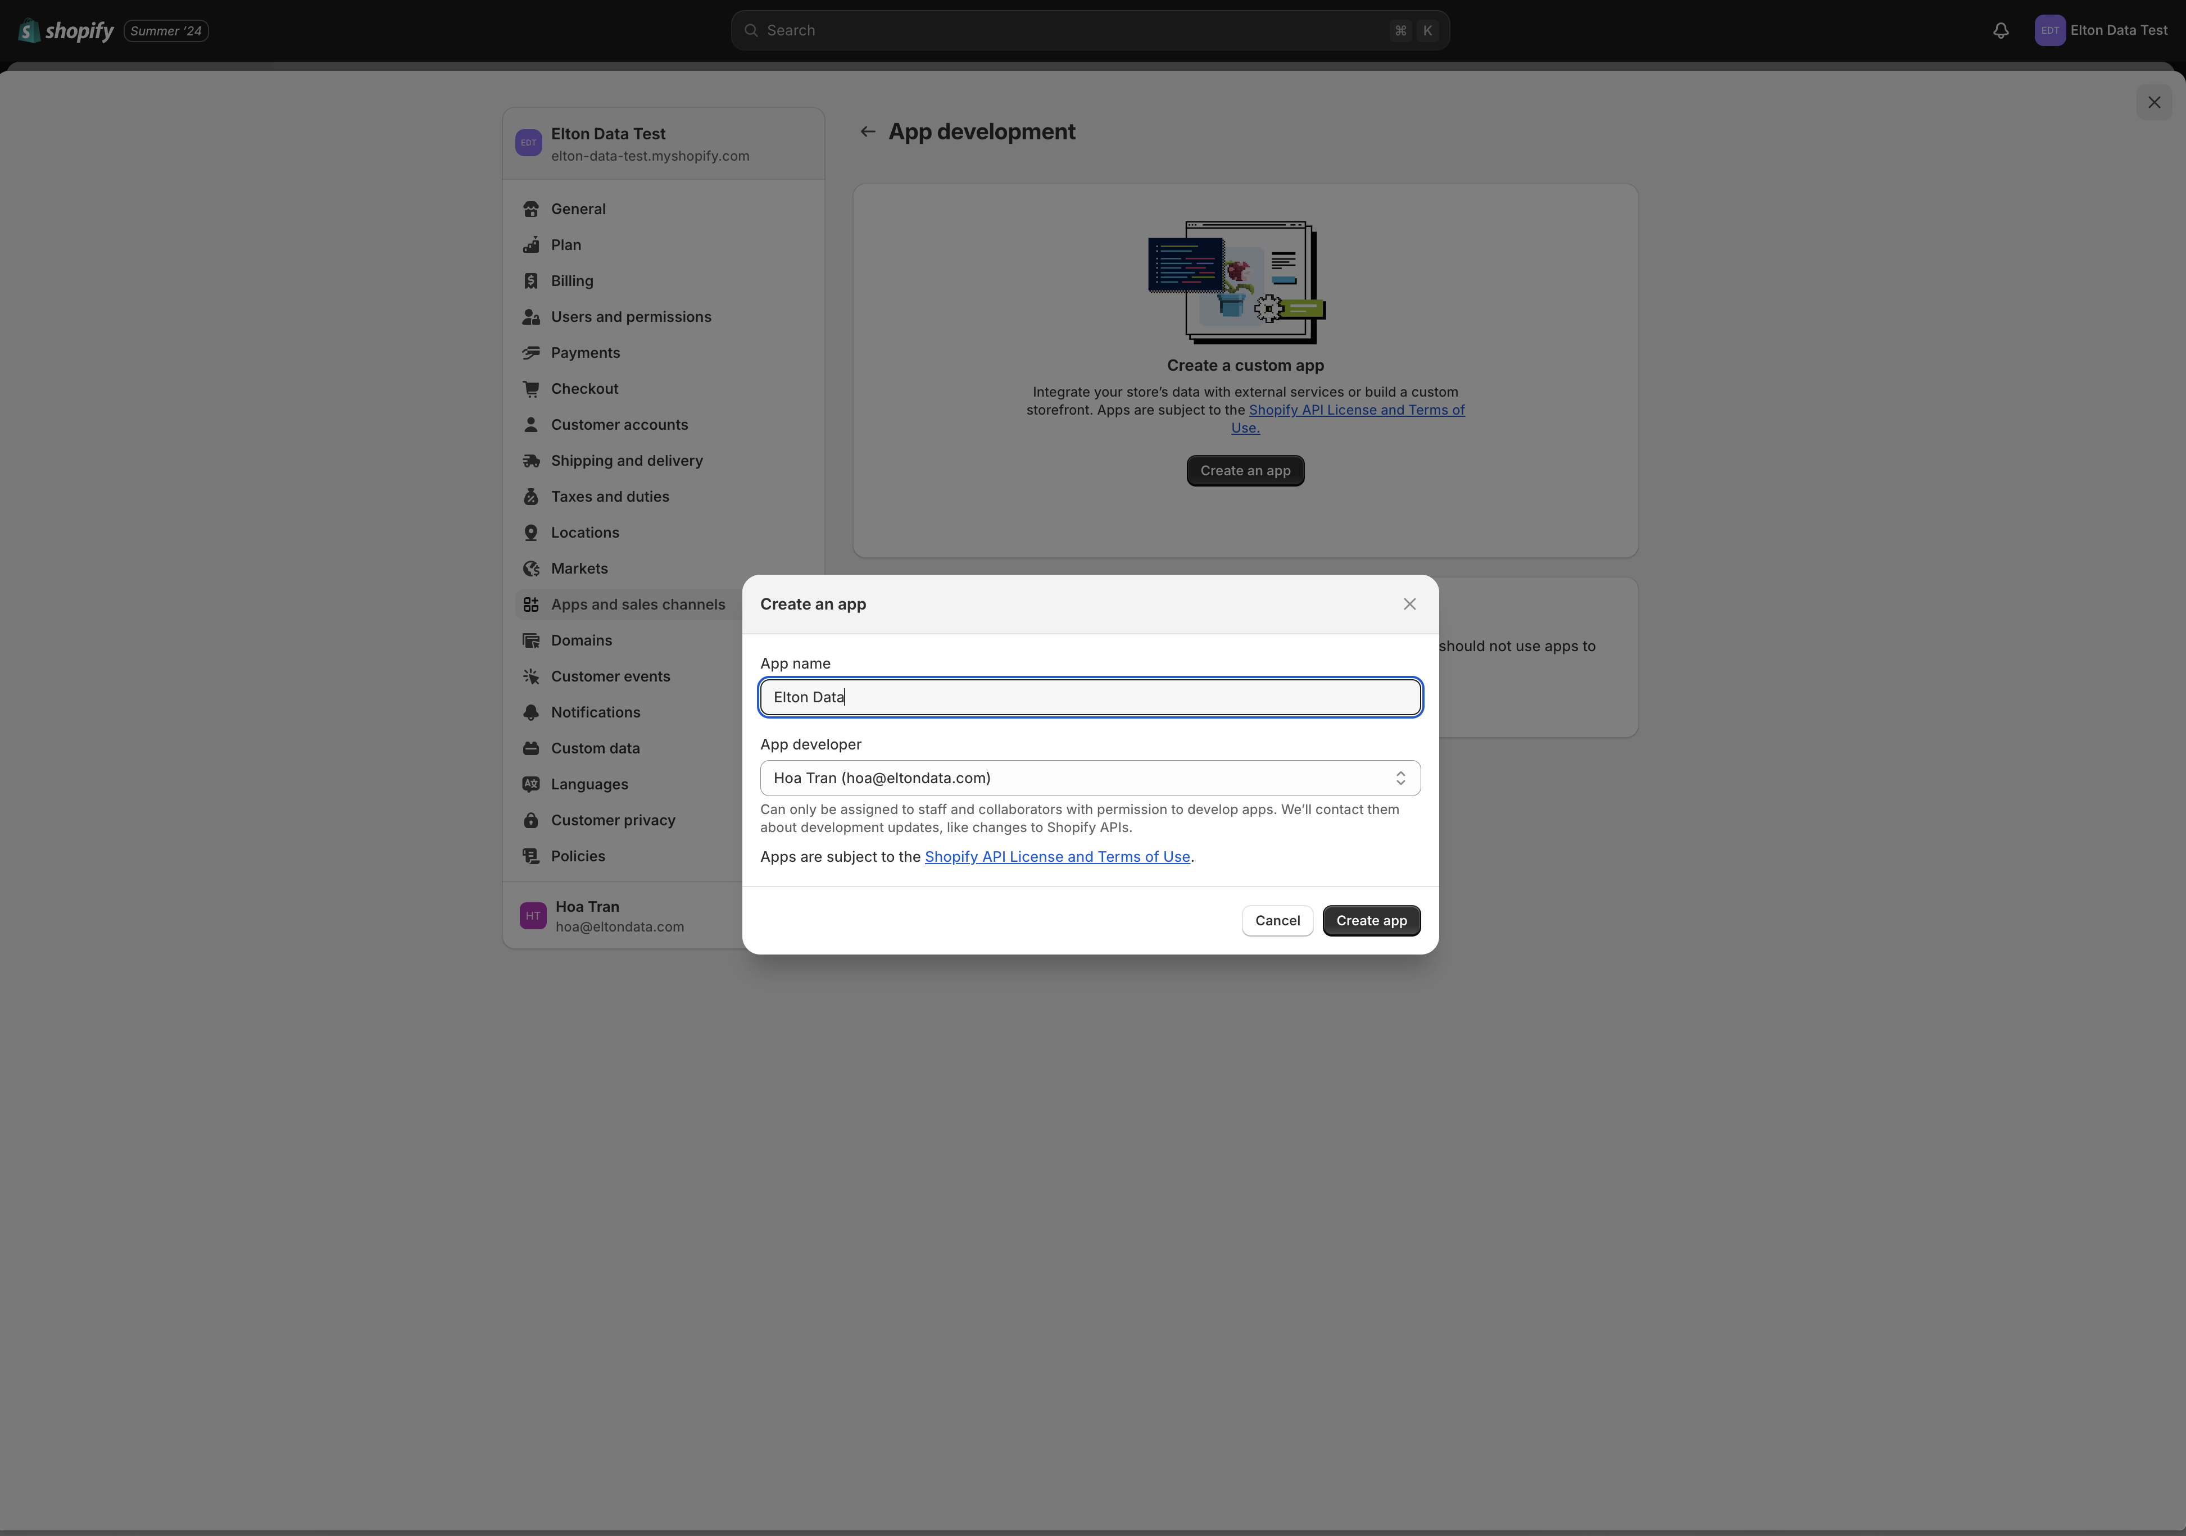This screenshot has width=2186, height=1536.
Task: Open the Shopify API License and Terms link
Action: point(1058,857)
